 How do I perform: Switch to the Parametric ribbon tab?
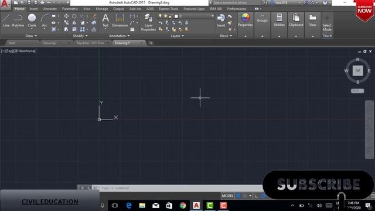70,9
